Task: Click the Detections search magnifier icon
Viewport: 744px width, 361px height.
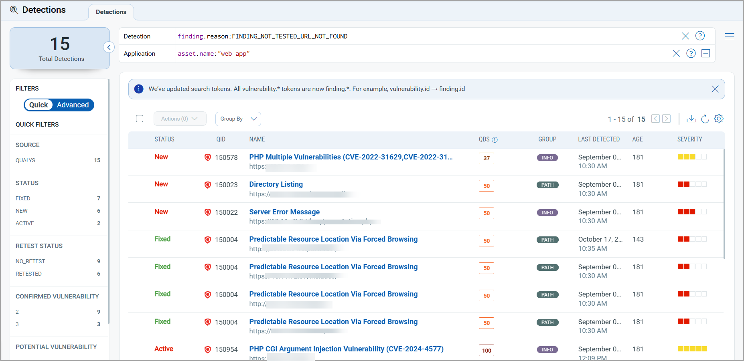Action: (14, 10)
